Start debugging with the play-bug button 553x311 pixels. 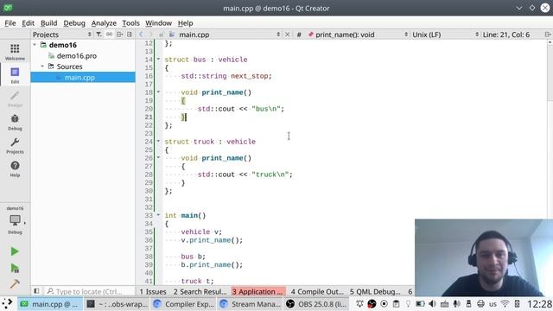15,268
